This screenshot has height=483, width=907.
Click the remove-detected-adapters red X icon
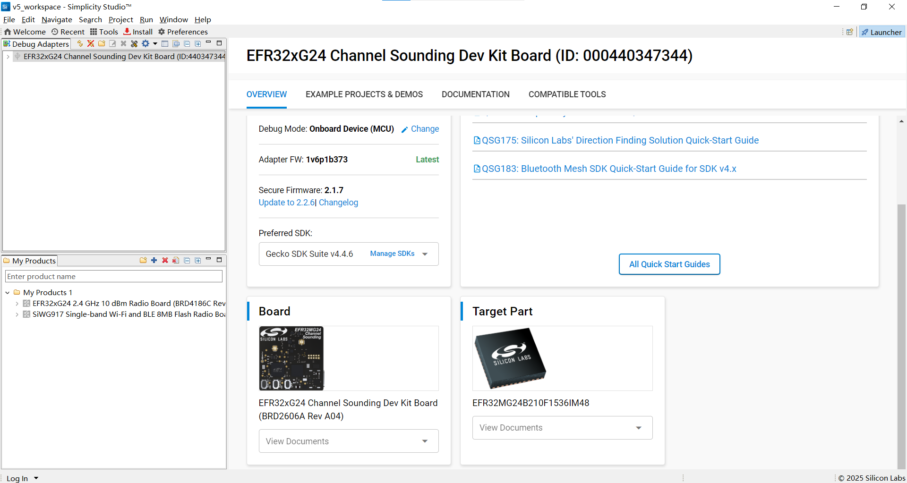[x=91, y=43]
